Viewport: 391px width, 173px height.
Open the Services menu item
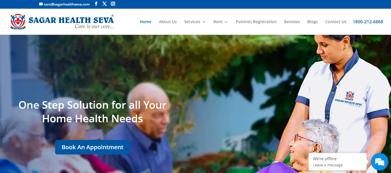click(x=192, y=22)
